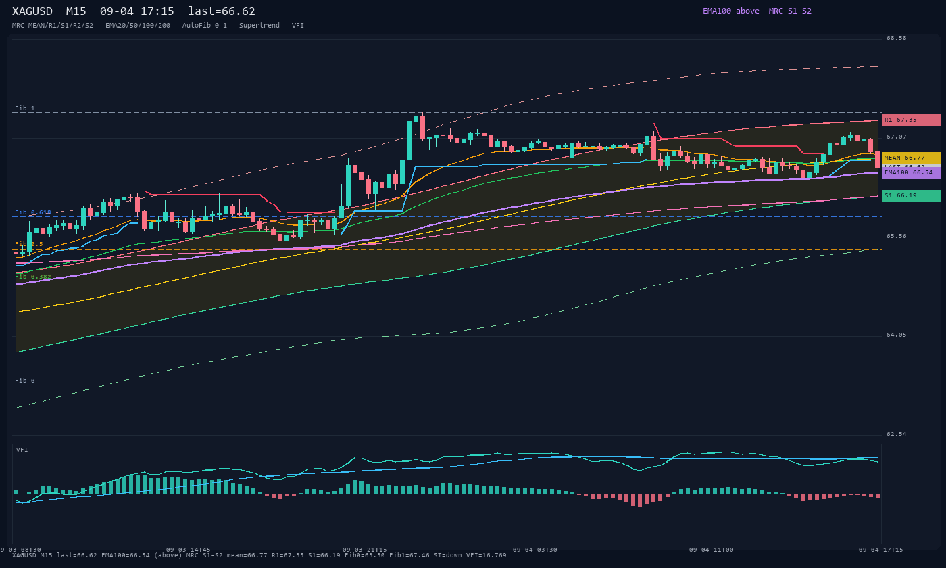Click the bottom summary line starting "XAGUSD M15 last=66.62"

tap(259, 556)
